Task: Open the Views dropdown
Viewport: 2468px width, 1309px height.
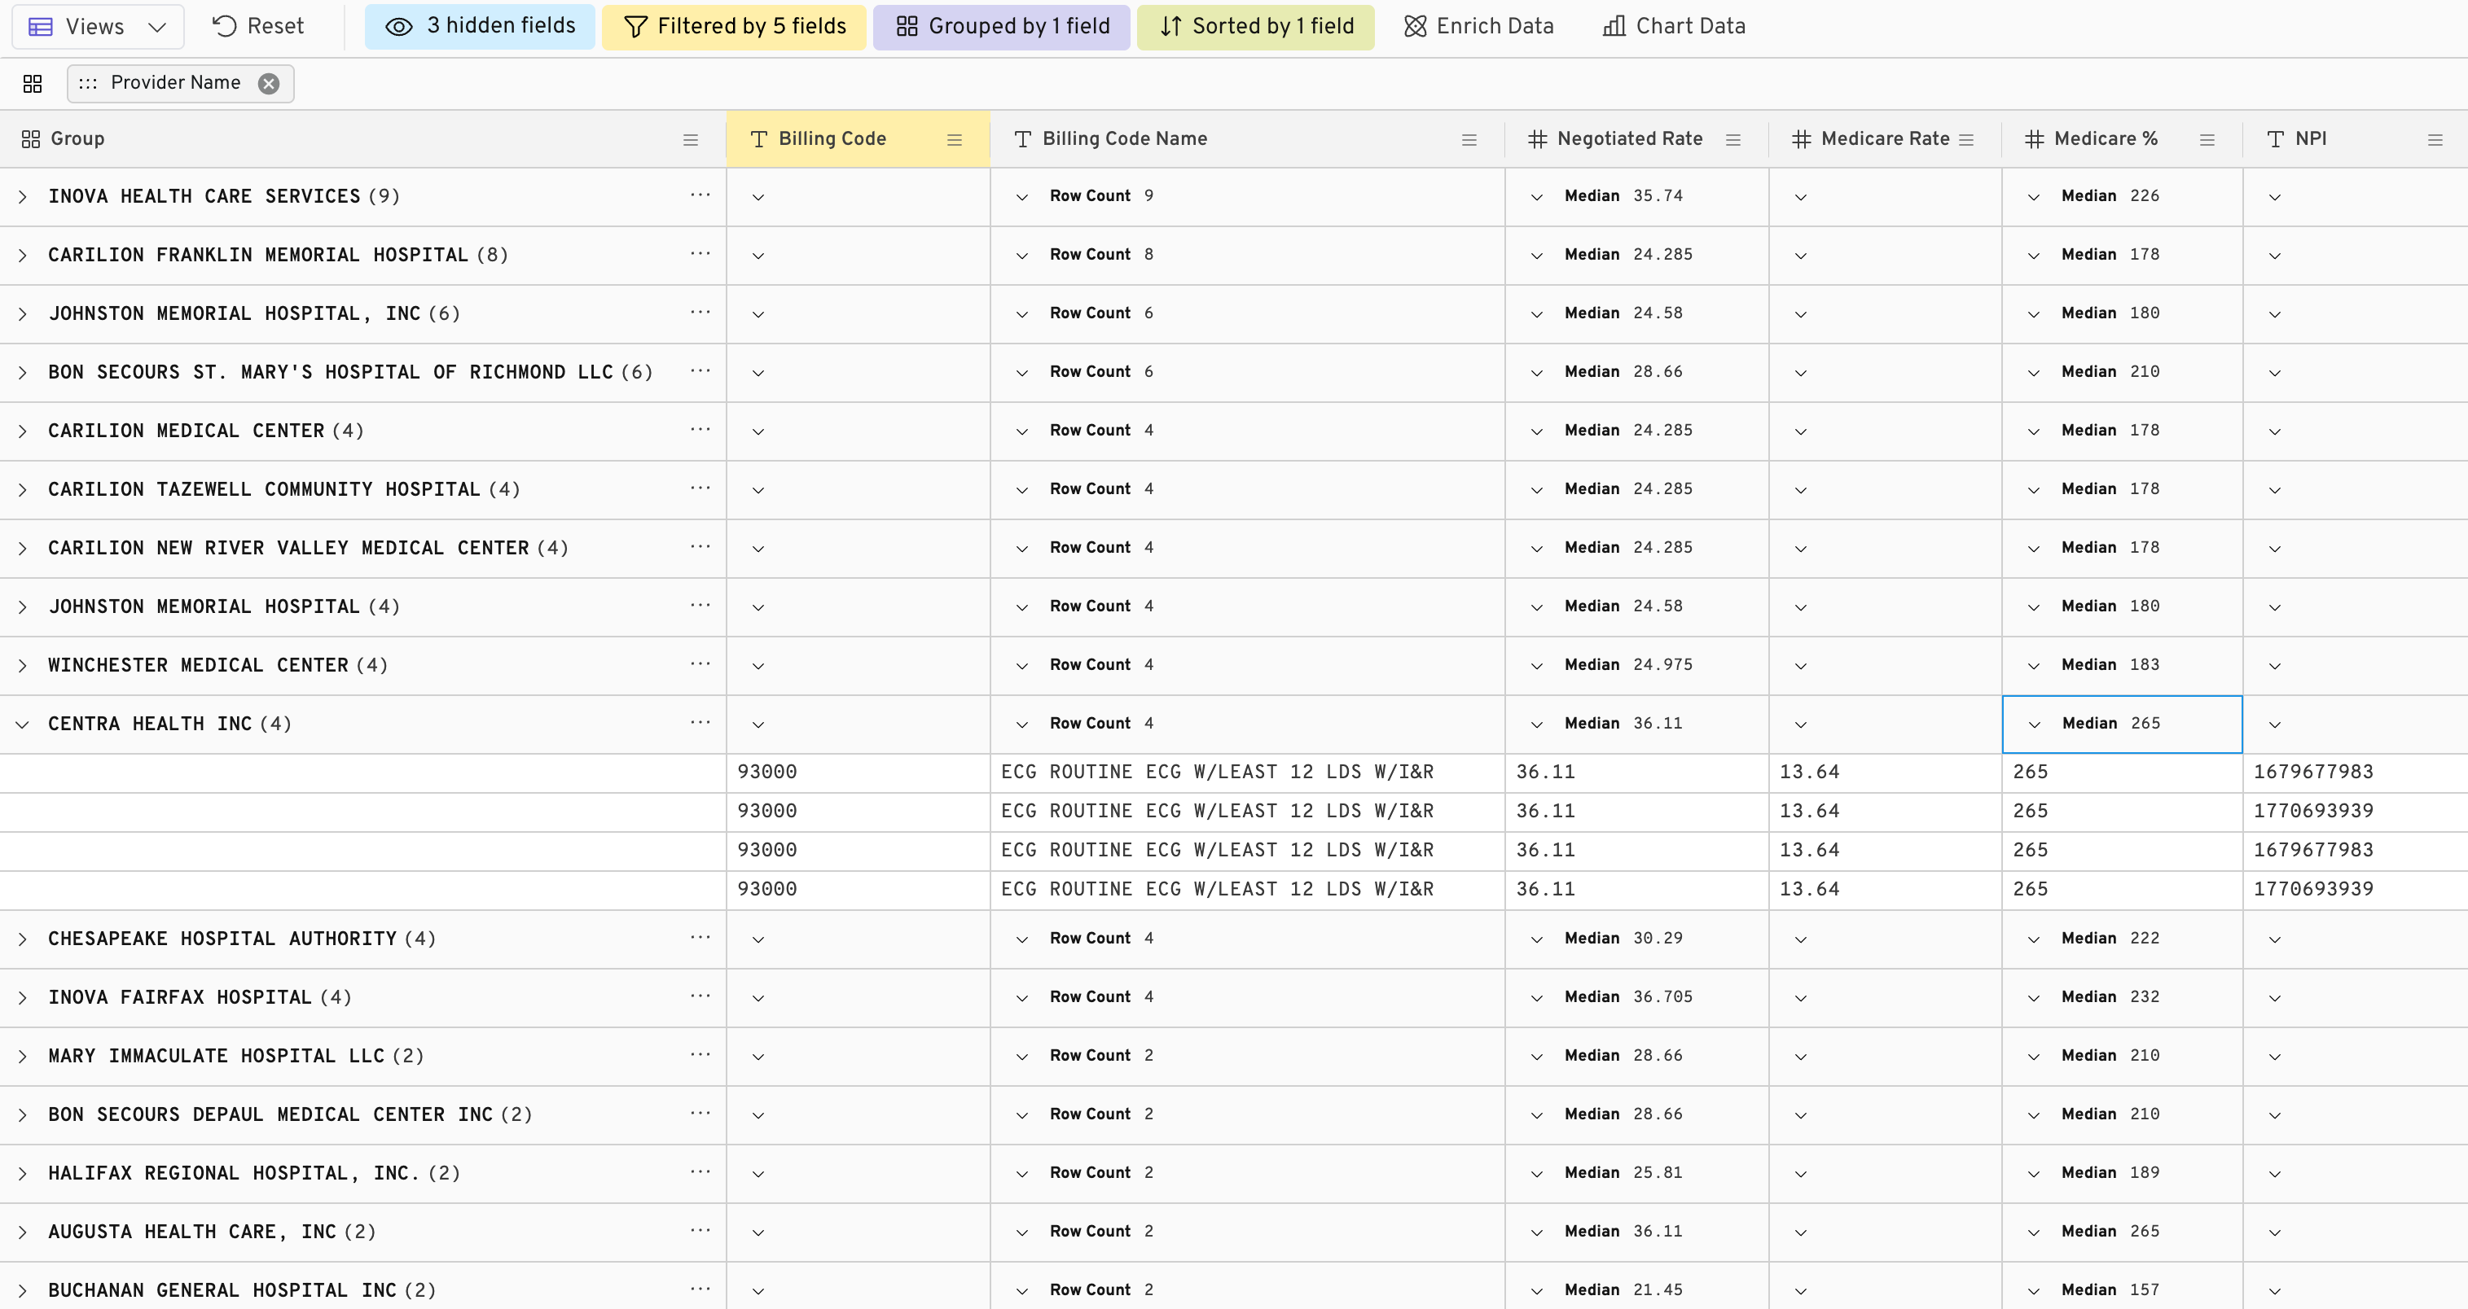Action: tap(98, 27)
